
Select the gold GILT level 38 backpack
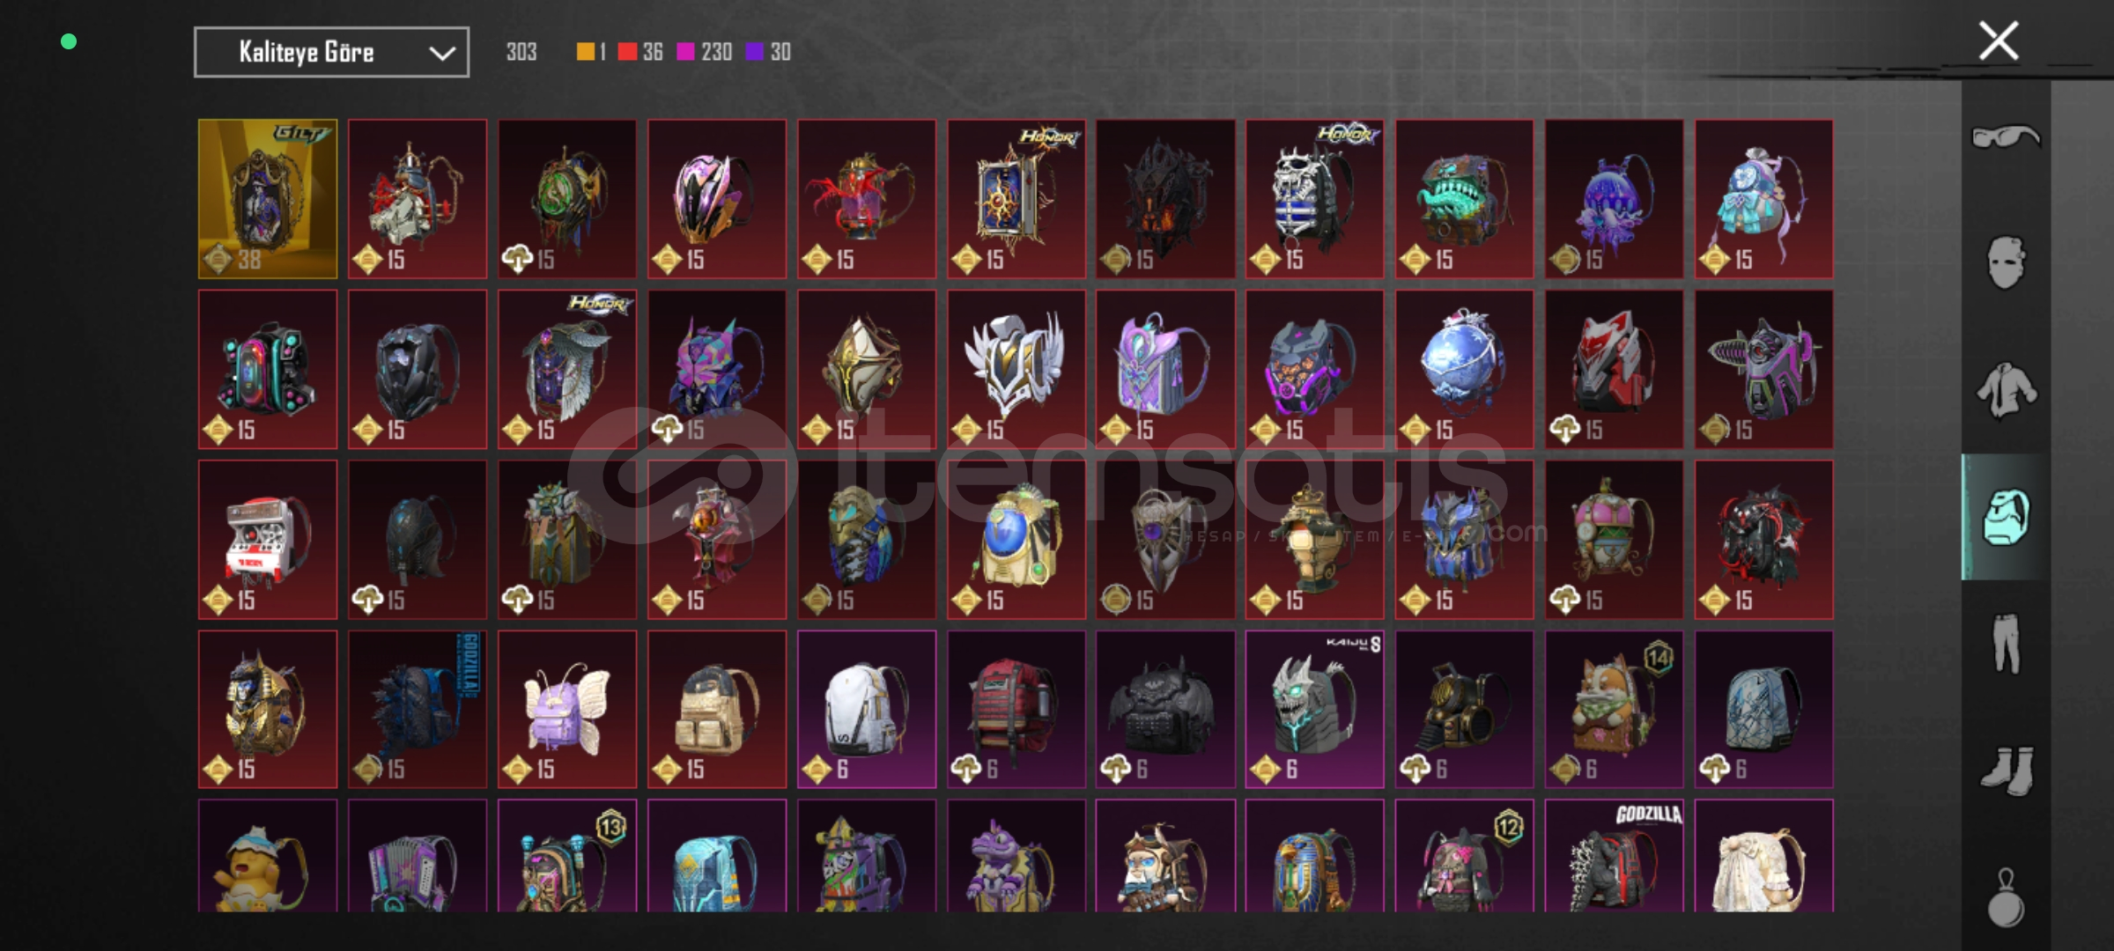click(268, 199)
